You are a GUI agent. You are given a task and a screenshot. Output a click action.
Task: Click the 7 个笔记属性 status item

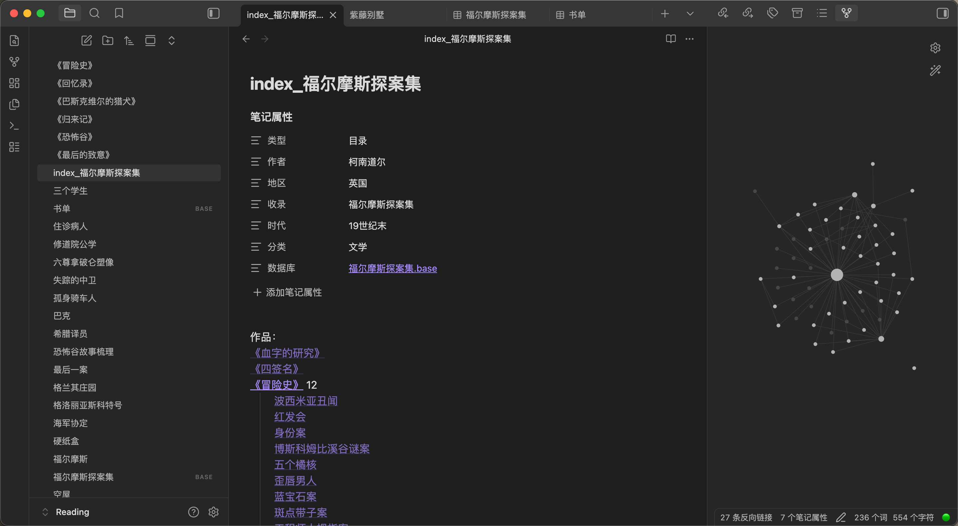pyautogui.click(x=804, y=517)
